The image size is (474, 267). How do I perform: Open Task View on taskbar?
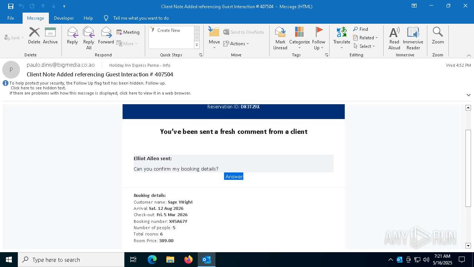133,260
